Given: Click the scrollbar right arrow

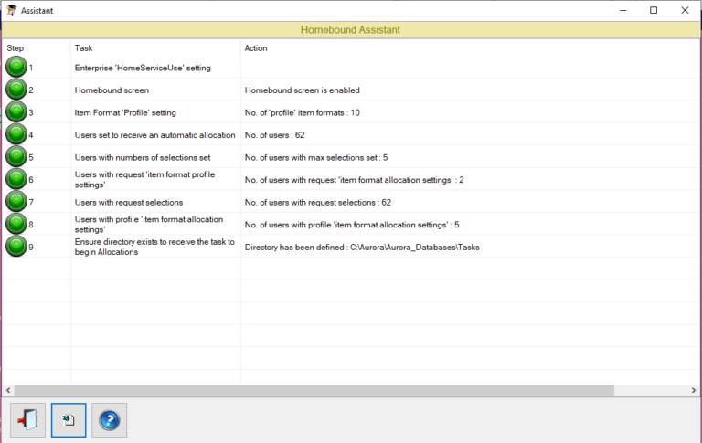Looking at the screenshot, I should [x=694, y=390].
